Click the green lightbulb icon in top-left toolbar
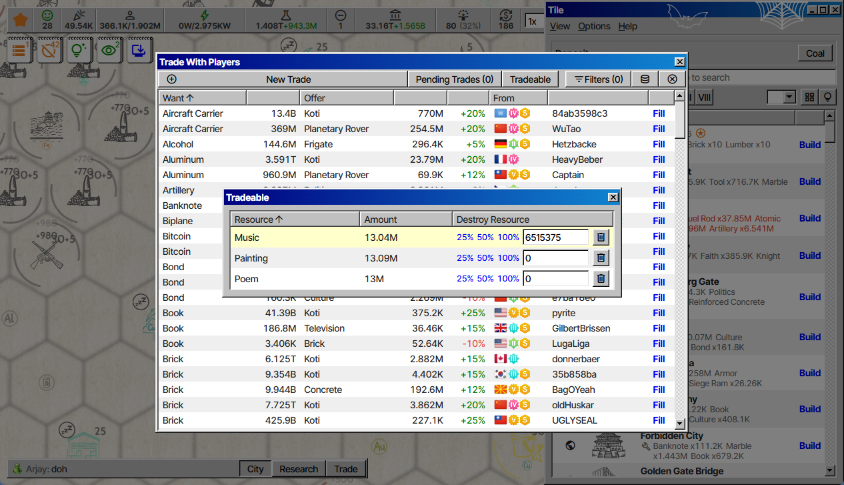This screenshot has height=485, width=844. 79,50
